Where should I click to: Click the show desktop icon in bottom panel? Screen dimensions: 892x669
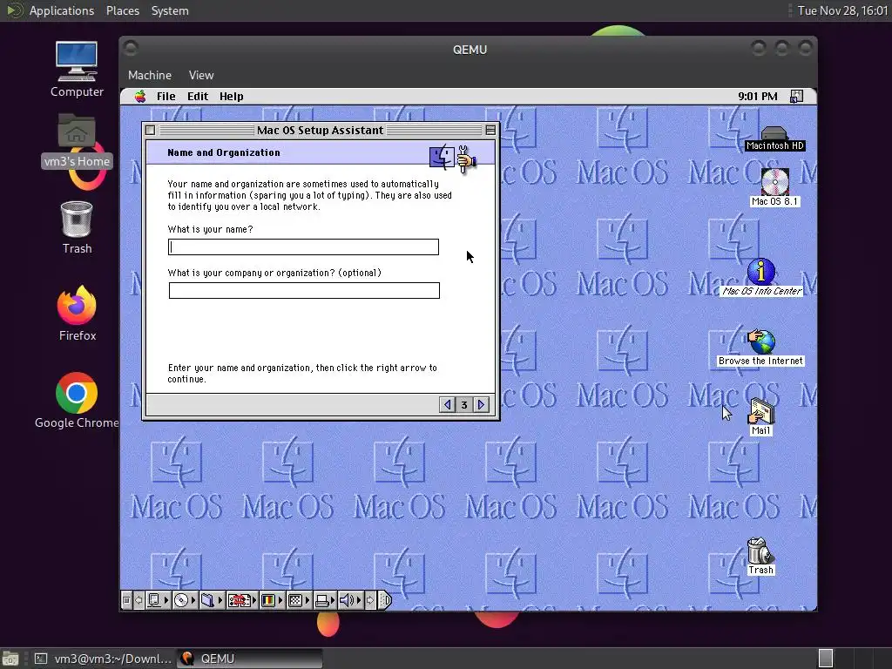10,659
